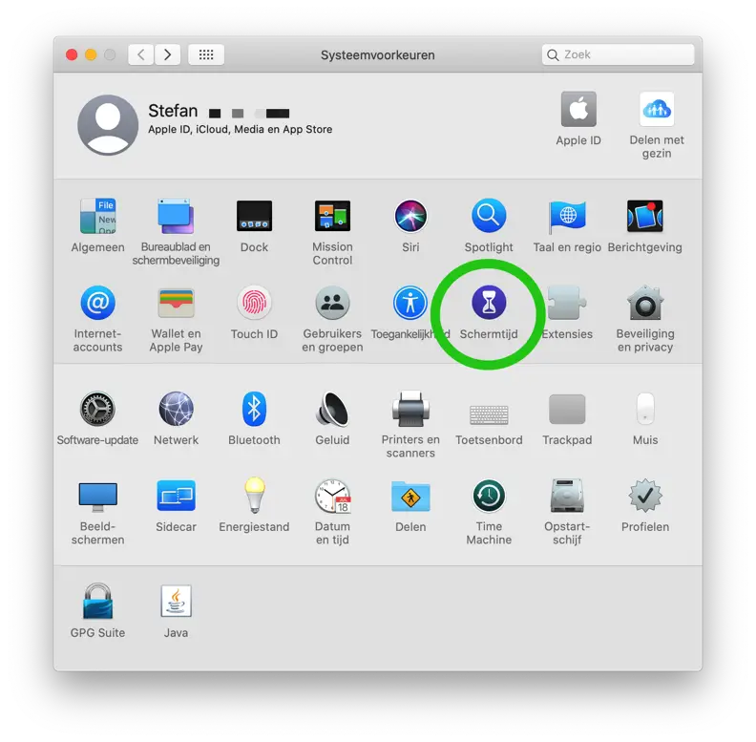Minimize the Systeemvoorkeuren window
The image size is (756, 742).
(91, 54)
